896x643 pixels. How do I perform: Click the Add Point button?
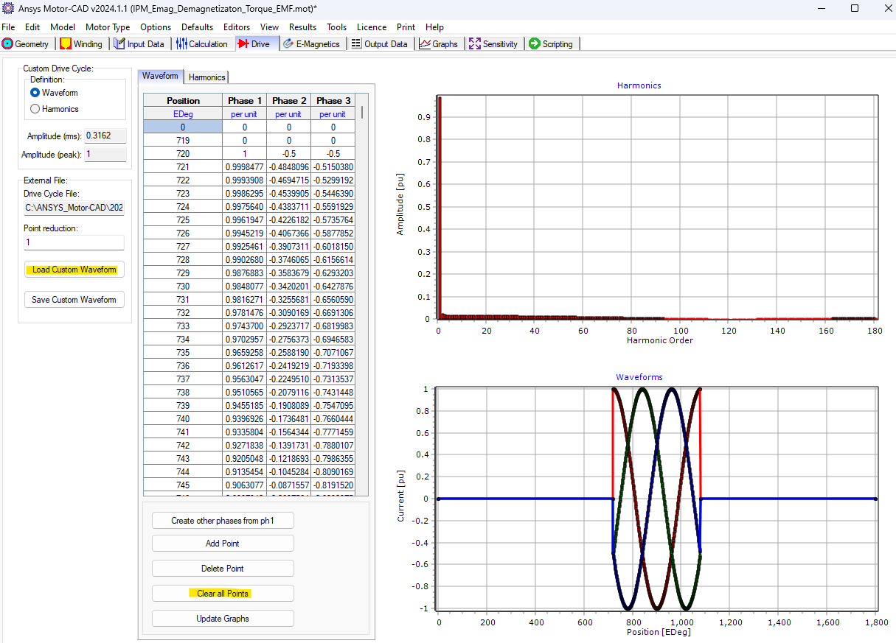coord(223,544)
